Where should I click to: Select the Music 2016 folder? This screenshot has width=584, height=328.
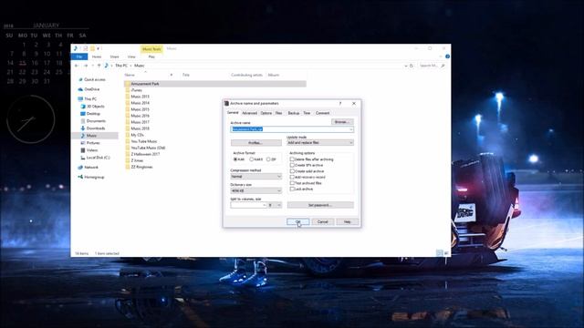(140, 116)
